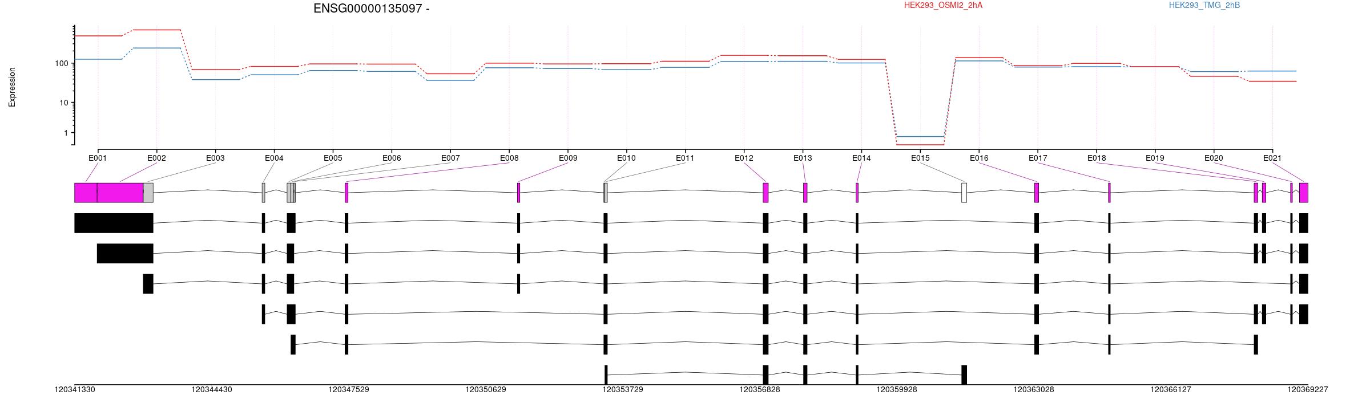Click exon label E002
The image size is (1370, 399).
tap(156, 158)
